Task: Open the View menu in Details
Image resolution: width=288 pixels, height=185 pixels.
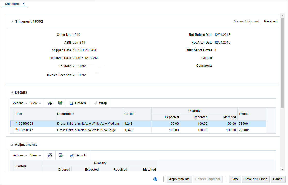Action: click(36, 103)
